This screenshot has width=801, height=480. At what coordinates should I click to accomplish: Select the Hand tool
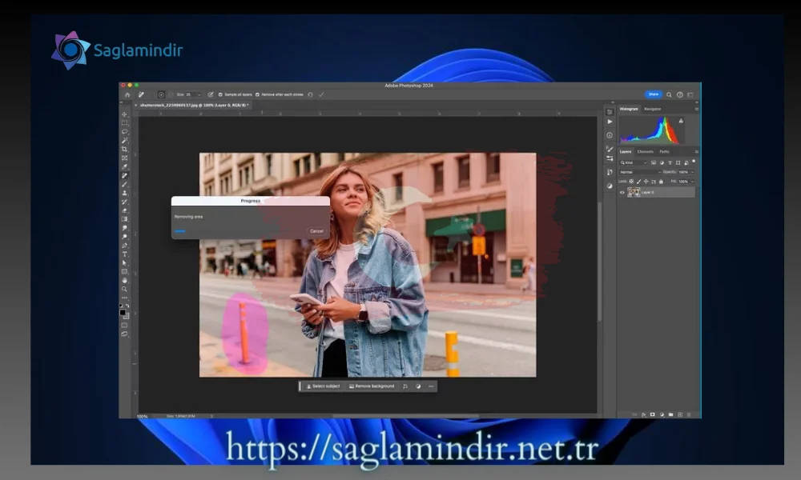pos(125,280)
